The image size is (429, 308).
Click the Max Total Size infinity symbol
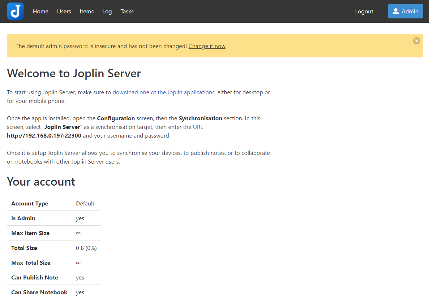[78, 263]
